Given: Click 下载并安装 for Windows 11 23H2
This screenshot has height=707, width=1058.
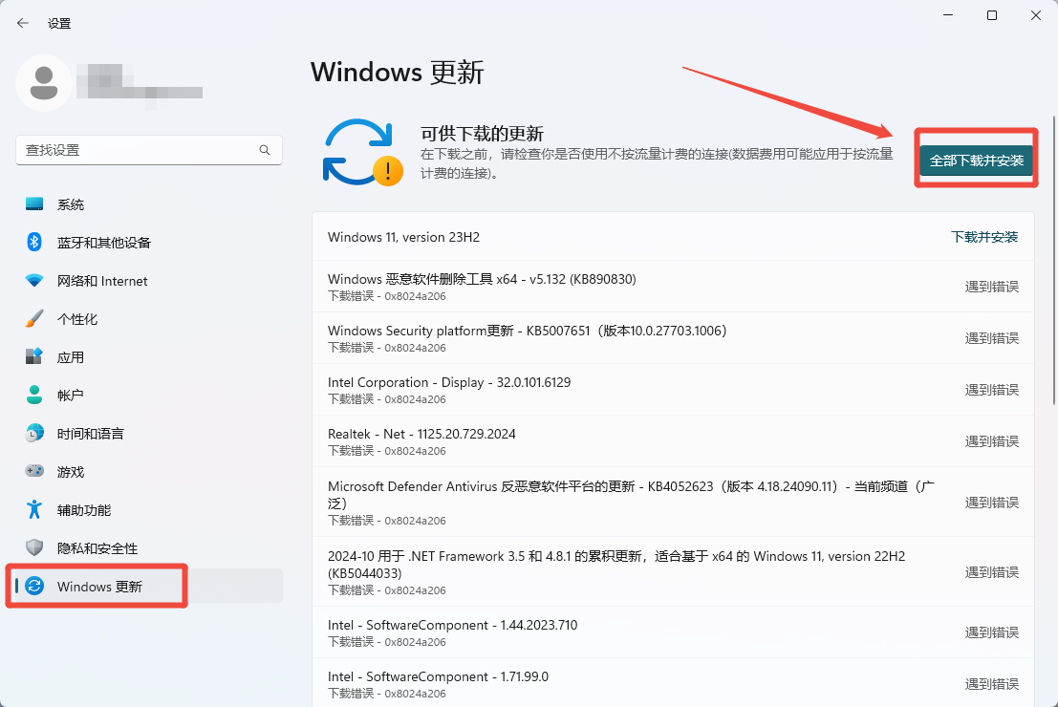Looking at the screenshot, I should [x=984, y=237].
